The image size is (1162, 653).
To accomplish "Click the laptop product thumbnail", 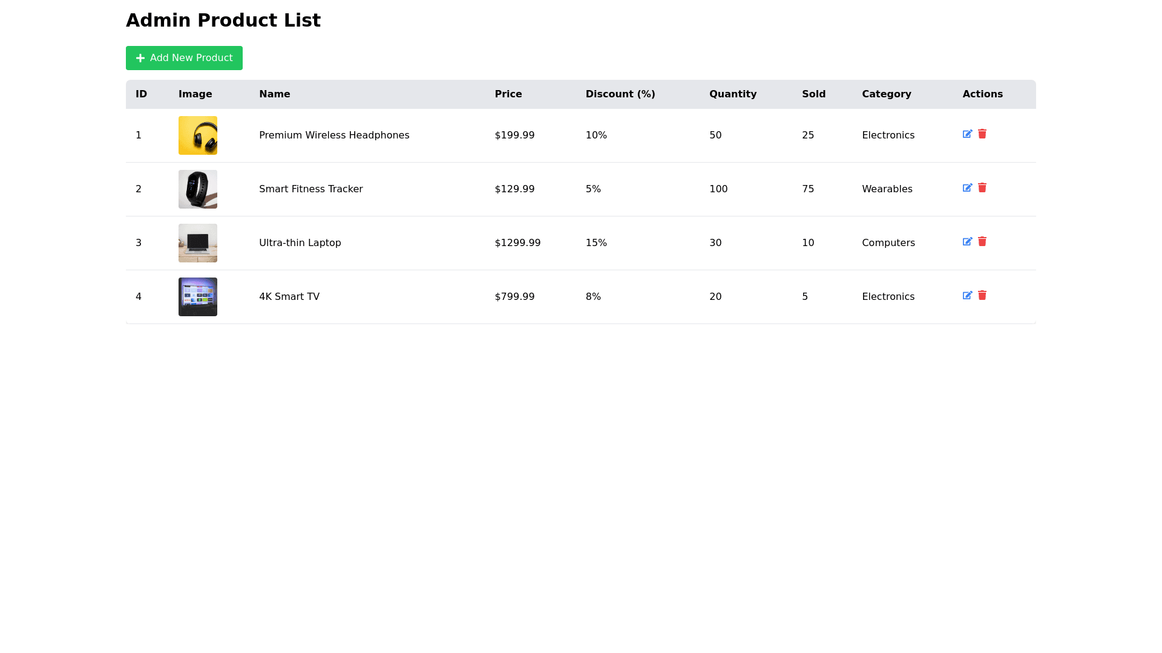I will (198, 243).
